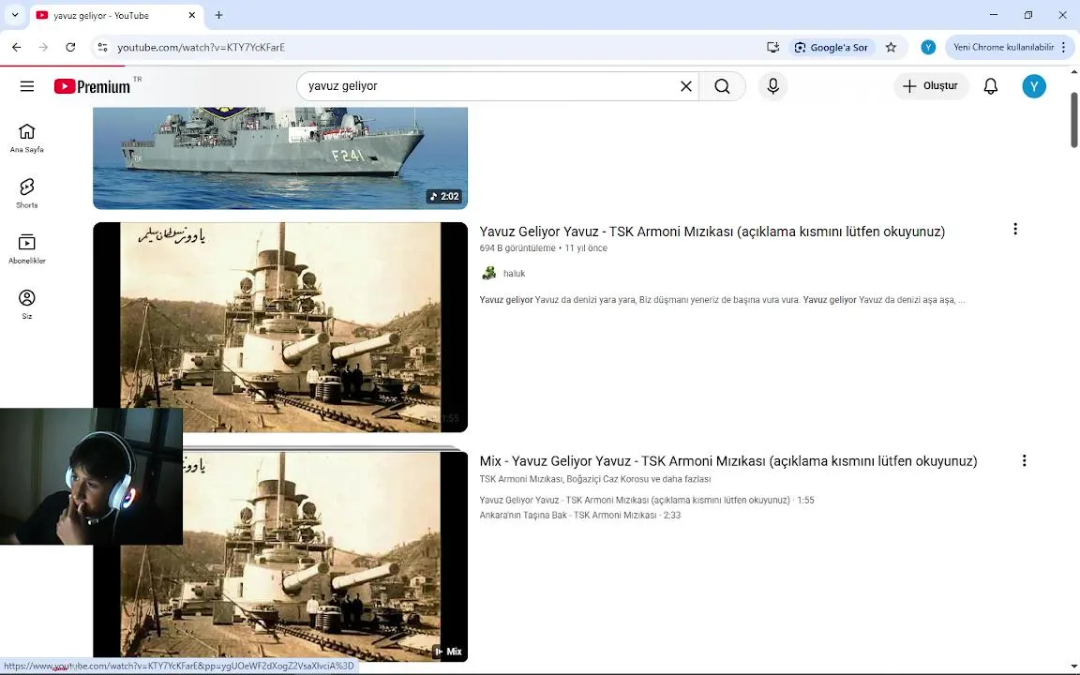
Task: Select 'Ankara'nın Taşına Bak' mix track line
Action: tap(580, 516)
